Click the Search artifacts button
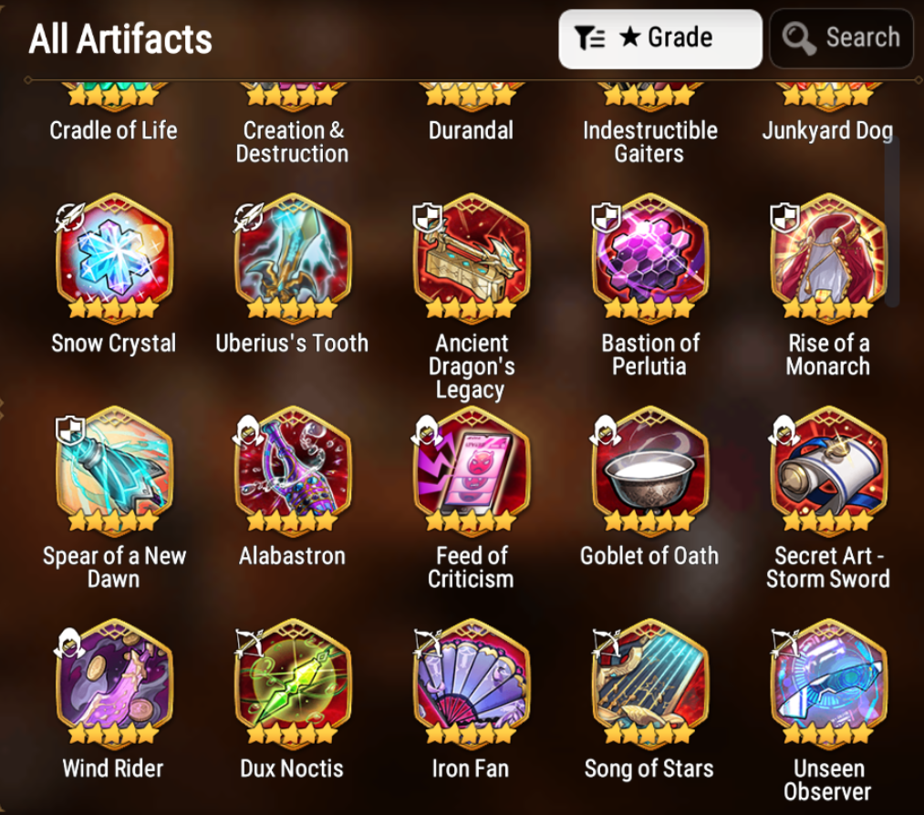Image resolution: width=924 pixels, height=815 pixels. [842, 39]
